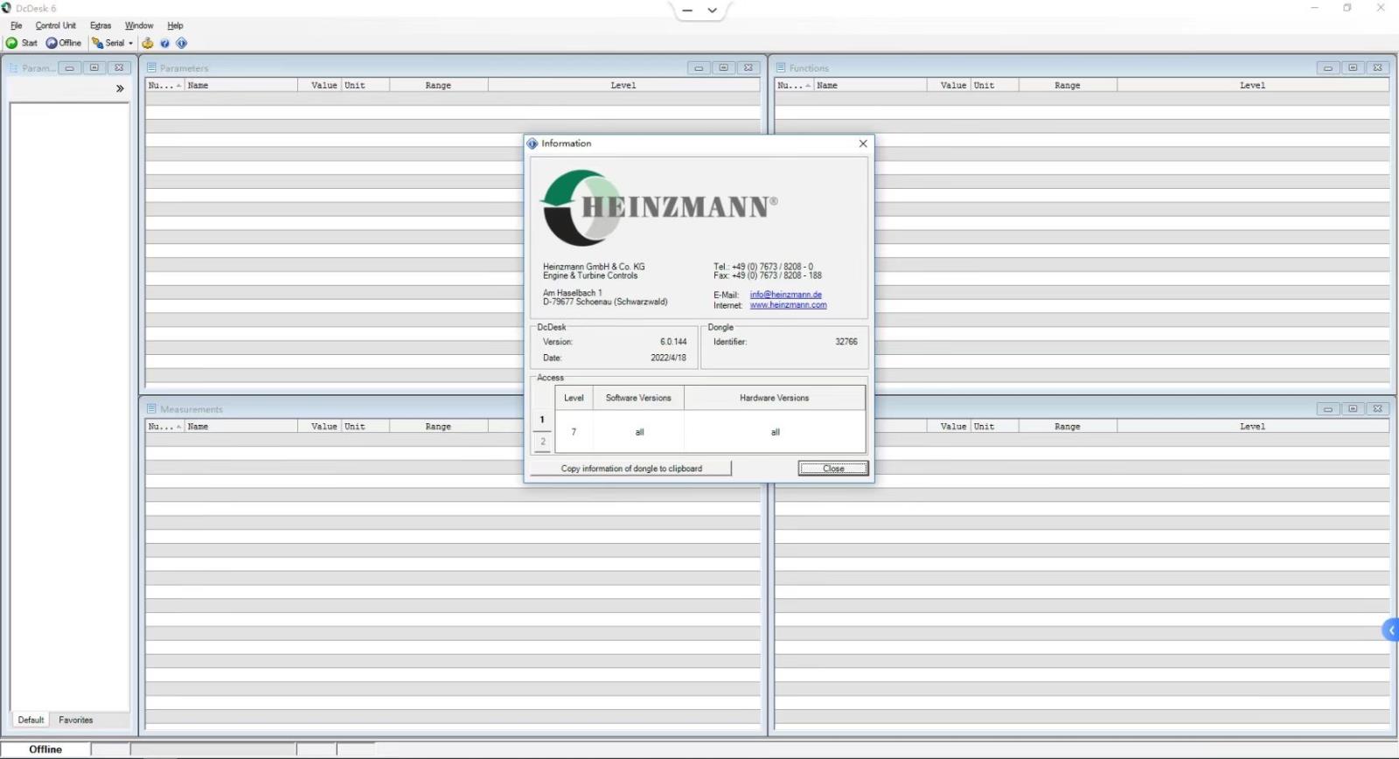Click the Offline status bar text

coord(45,749)
